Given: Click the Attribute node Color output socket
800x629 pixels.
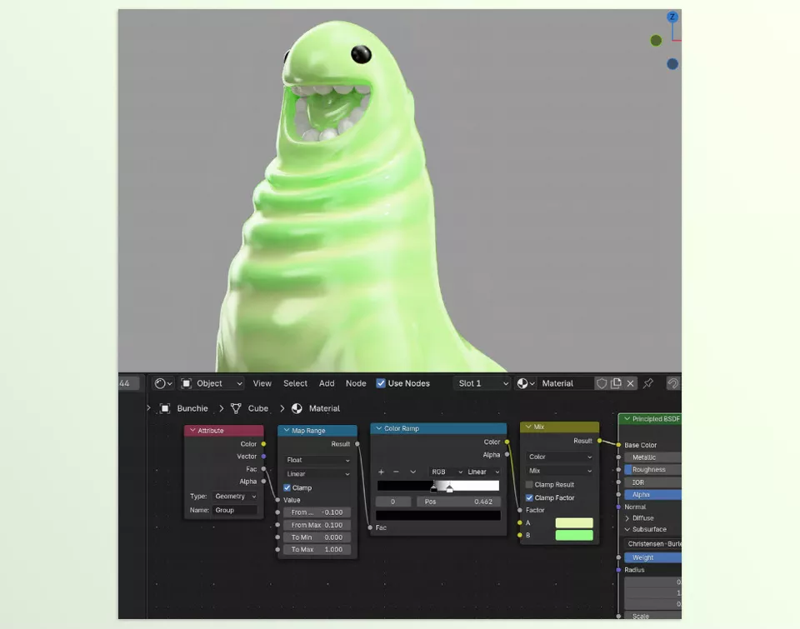Looking at the screenshot, I should 264,444.
